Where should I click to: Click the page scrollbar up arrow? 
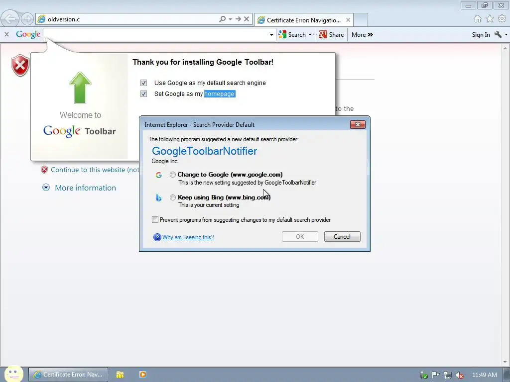(505, 48)
